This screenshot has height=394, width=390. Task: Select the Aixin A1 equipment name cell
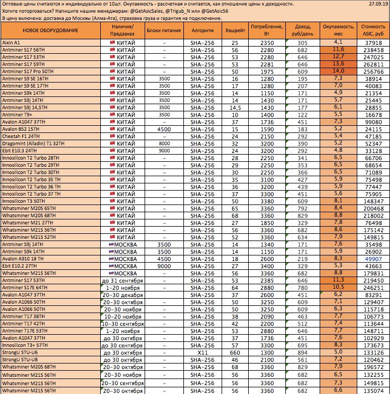[50, 43]
